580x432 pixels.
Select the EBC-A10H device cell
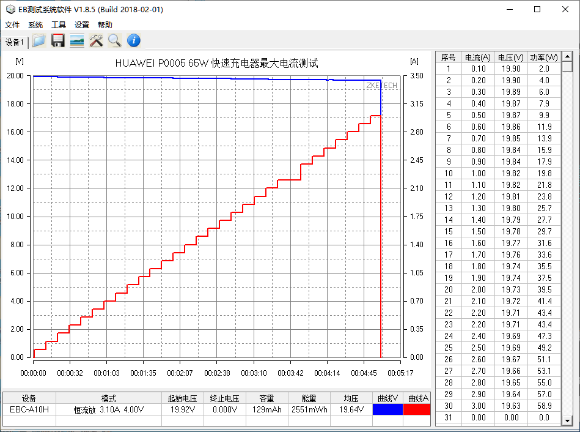pos(29,409)
